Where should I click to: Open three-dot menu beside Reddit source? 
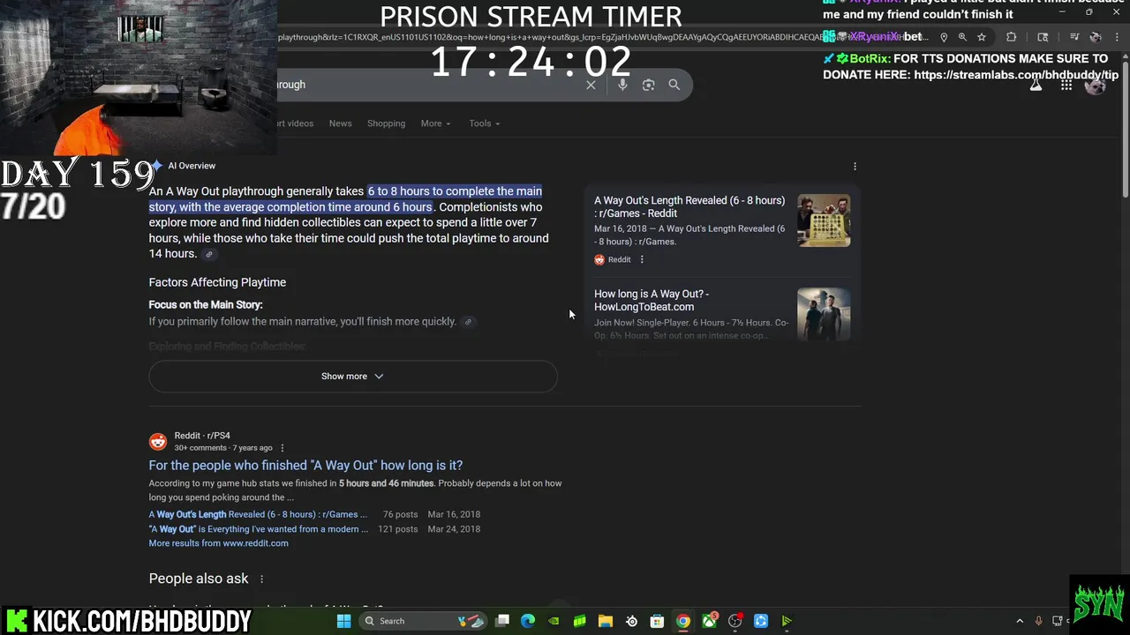pos(642,259)
